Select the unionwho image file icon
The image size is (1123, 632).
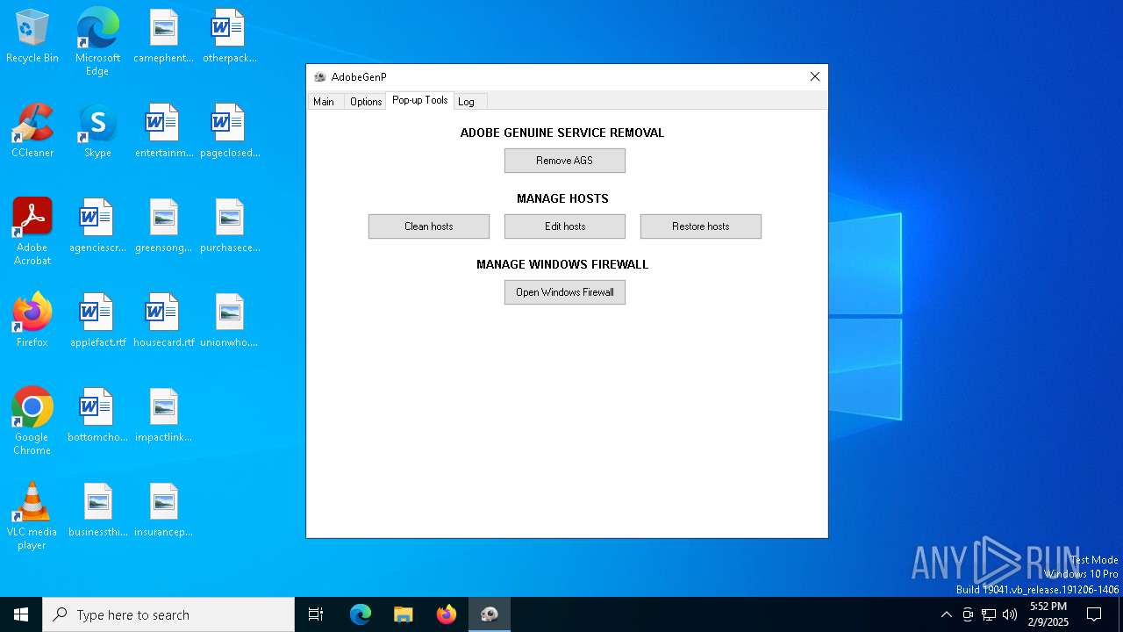[229, 320]
